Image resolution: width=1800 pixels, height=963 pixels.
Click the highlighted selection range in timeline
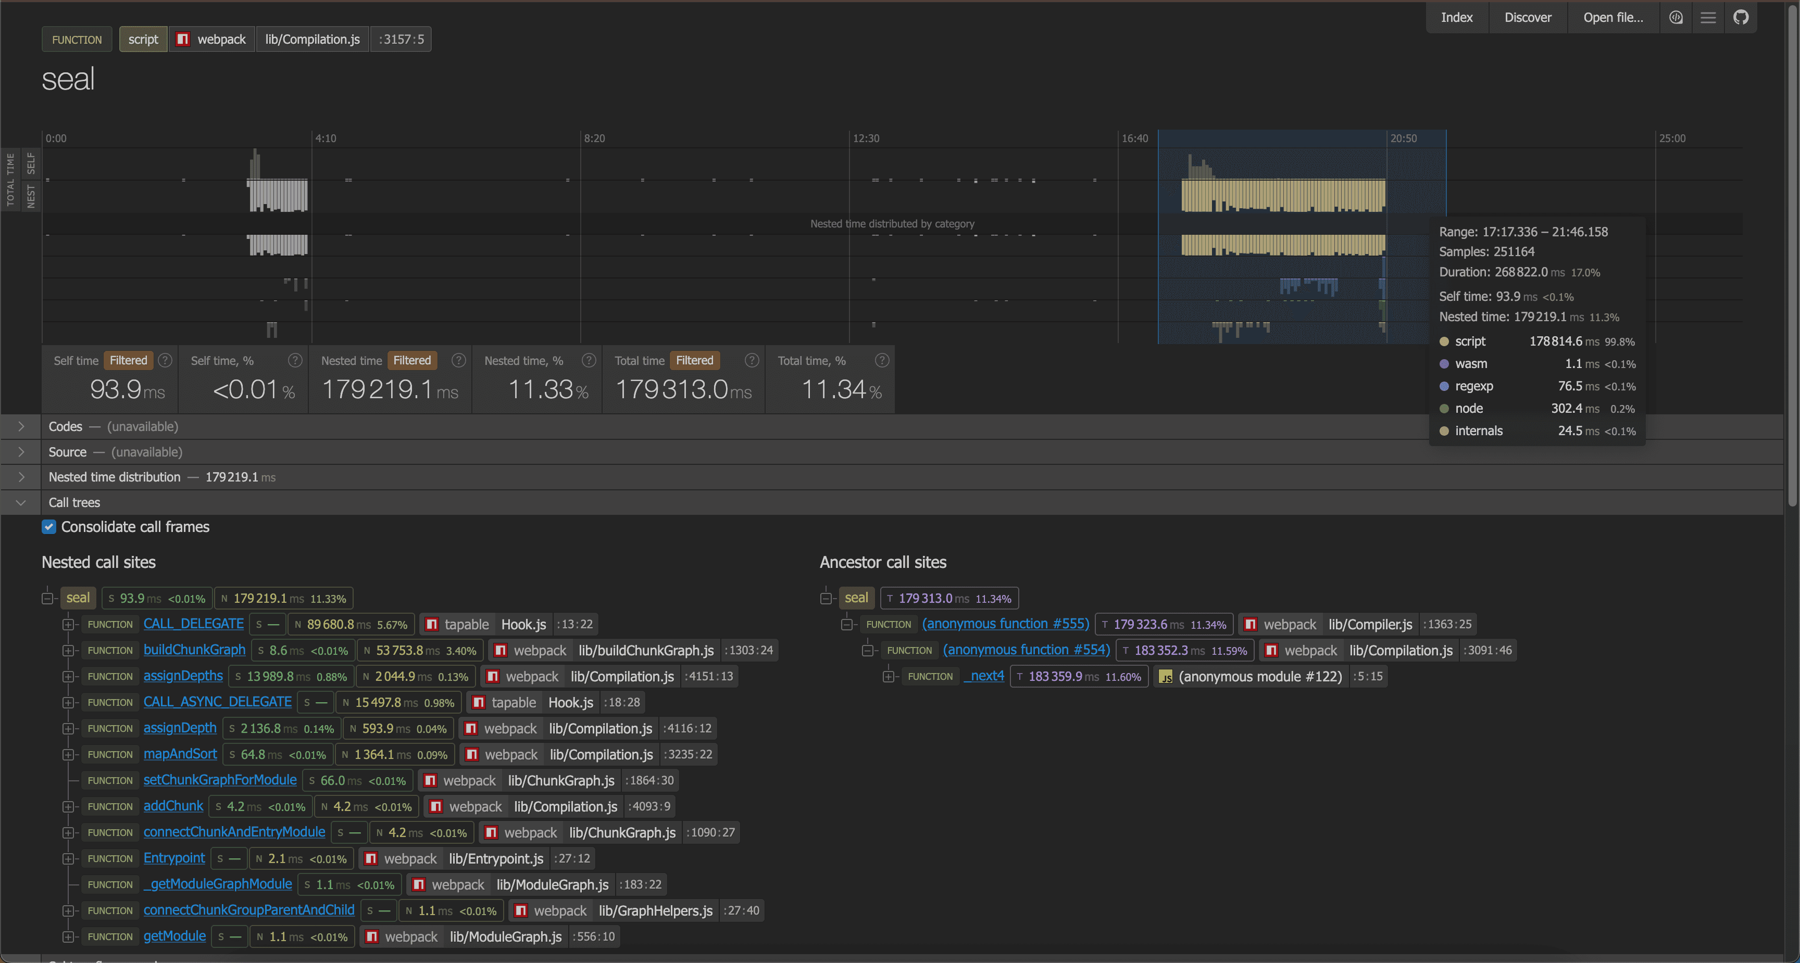(x=1302, y=237)
